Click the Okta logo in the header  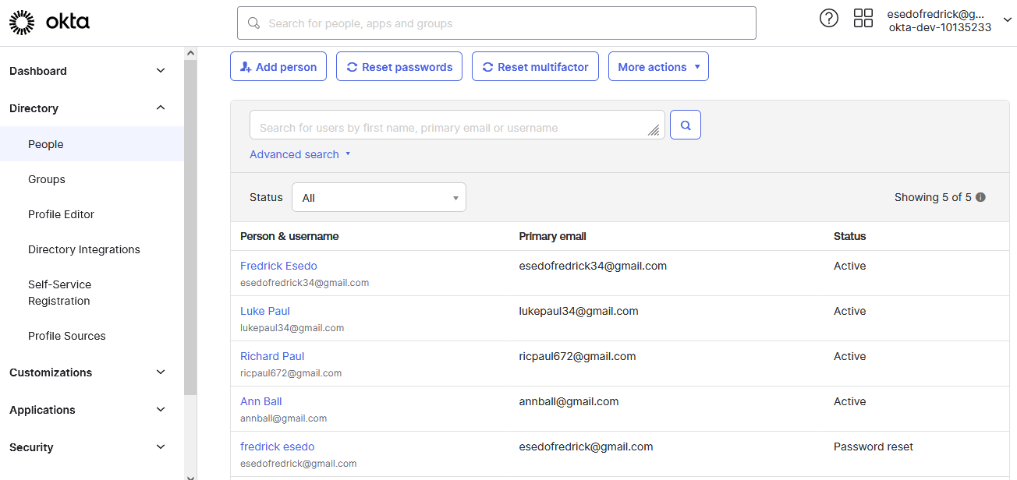pyautogui.click(x=49, y=22)
